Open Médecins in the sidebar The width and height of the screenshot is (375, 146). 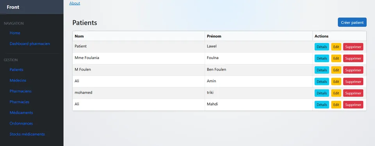[x=18, y=80]
